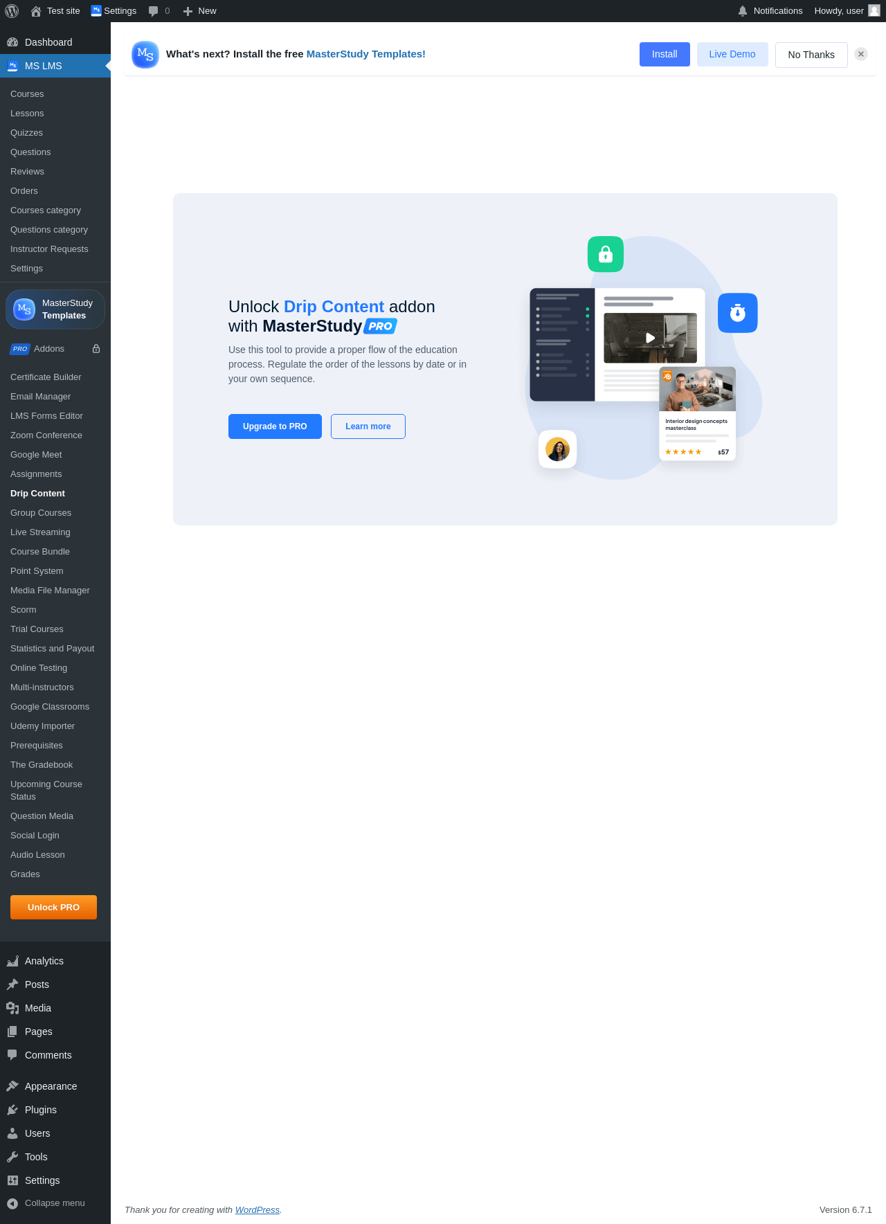Open Instructor Requests

click(49, 249)
